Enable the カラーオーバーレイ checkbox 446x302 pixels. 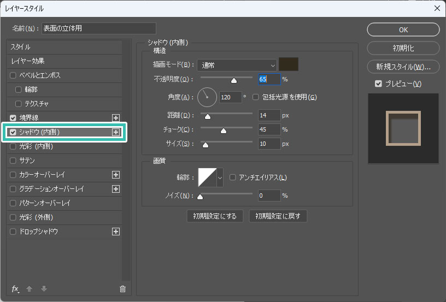pyautogui.click(x=13, y=175)
